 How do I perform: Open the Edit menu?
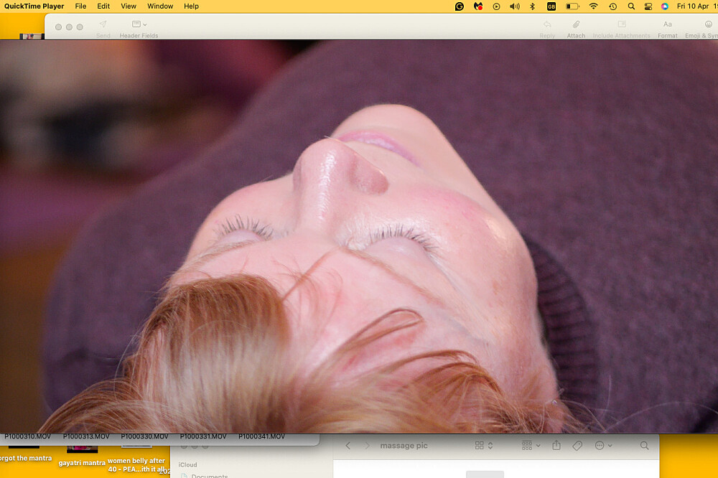pos(103,6)
